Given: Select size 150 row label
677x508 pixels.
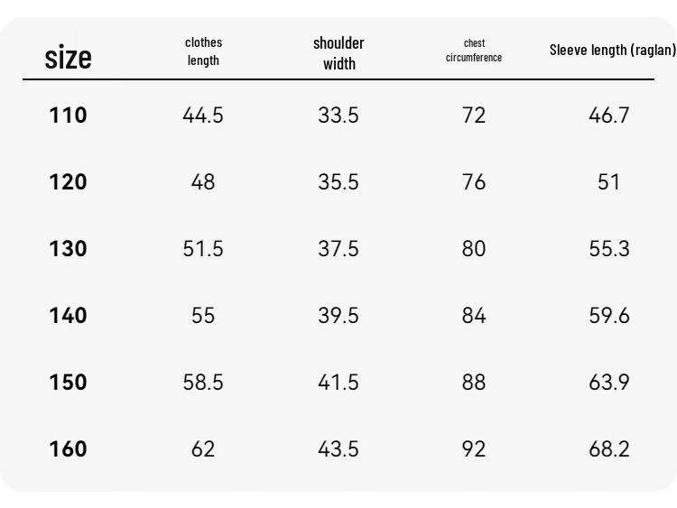Looking at the screenshot, I should tap(69, 382).
